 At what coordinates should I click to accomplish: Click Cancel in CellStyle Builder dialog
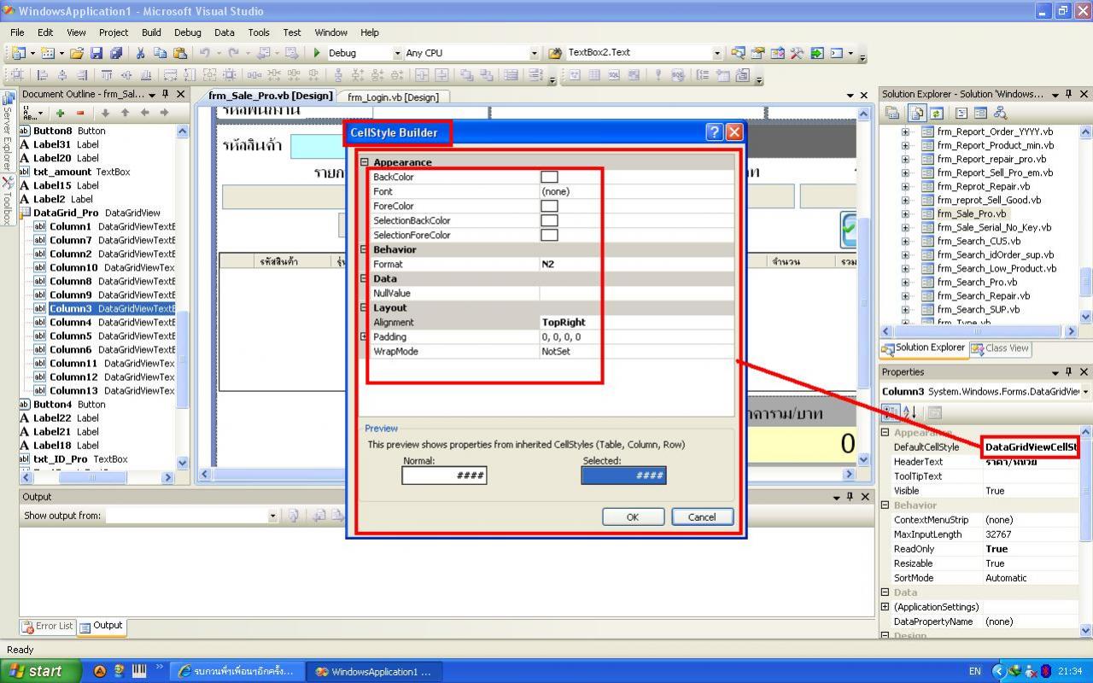702,517
